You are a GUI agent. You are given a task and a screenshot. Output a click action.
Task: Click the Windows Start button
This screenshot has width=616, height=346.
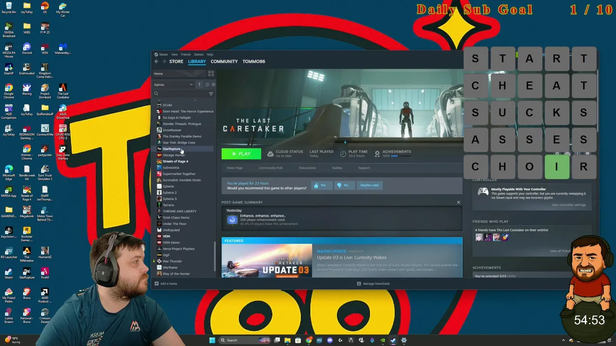212,340
